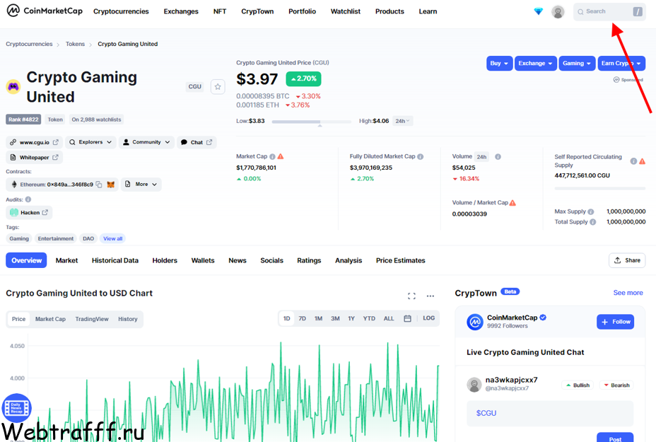Open chart date range calendar
This screenshot has height=442, width=656.
[x=407, y=318]
